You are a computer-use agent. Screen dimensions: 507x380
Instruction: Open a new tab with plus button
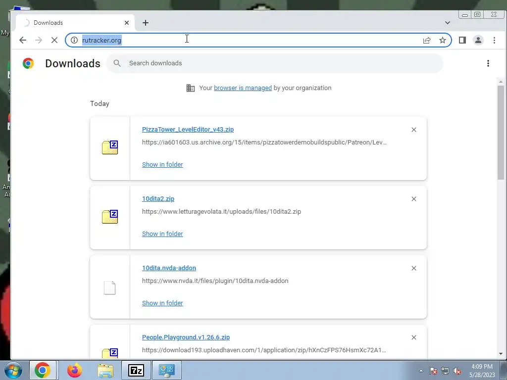[x=146, y=23]
